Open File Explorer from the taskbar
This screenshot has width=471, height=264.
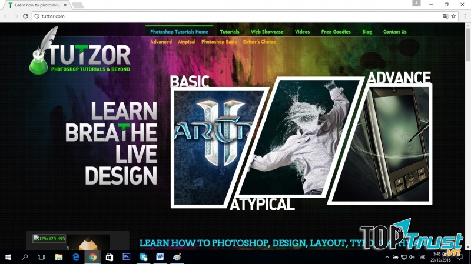[x=58, y=257]
